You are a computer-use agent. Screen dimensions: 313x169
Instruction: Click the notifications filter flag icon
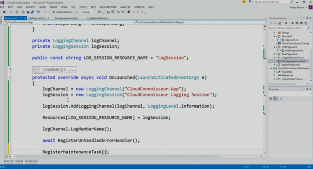point(250,2)
